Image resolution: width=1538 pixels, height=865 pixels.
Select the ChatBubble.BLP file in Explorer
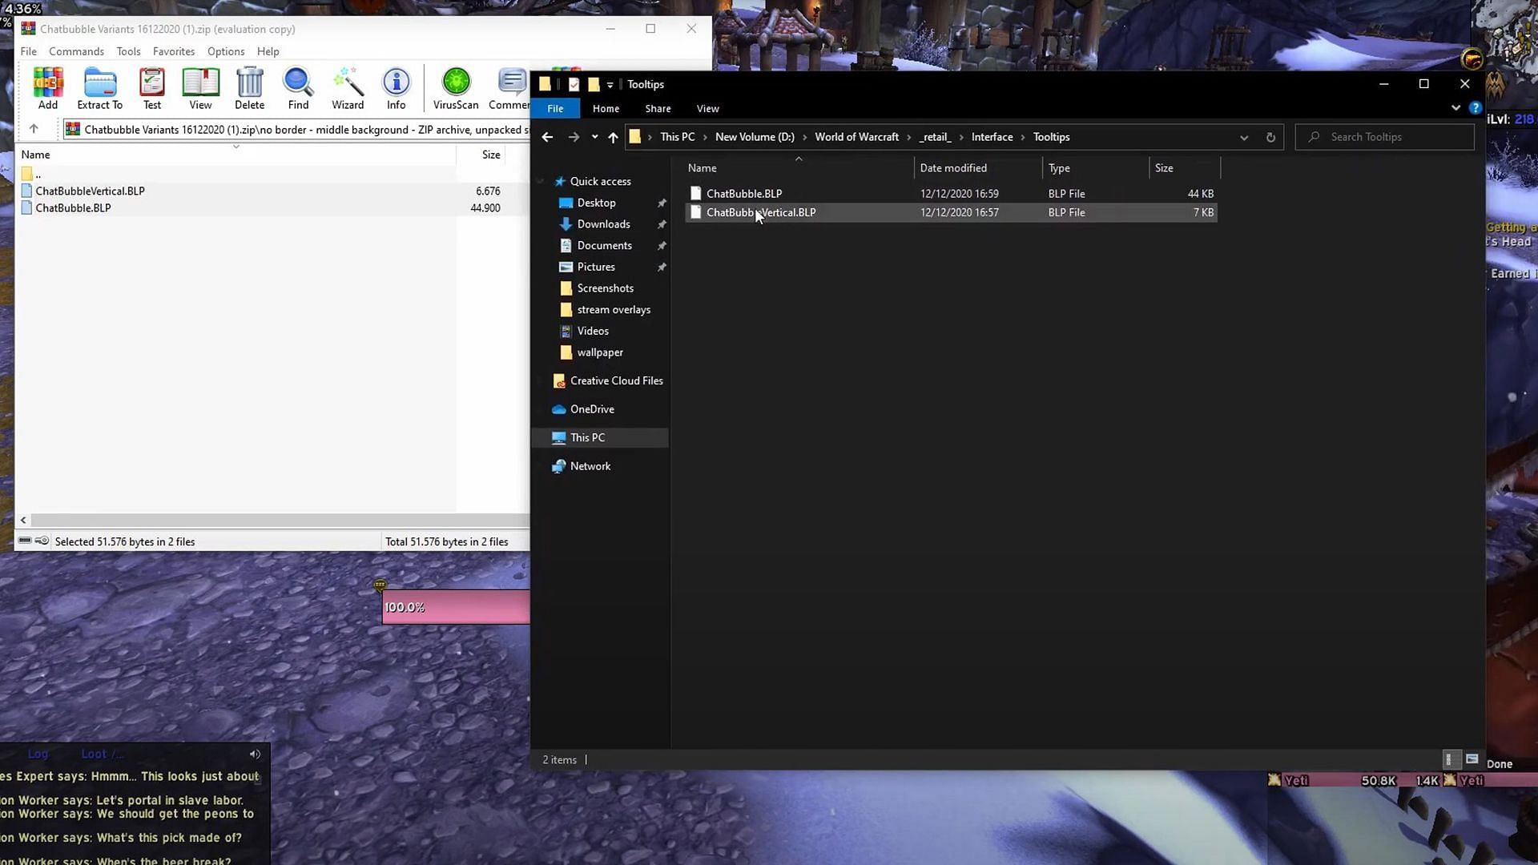(x=744, y=194)
